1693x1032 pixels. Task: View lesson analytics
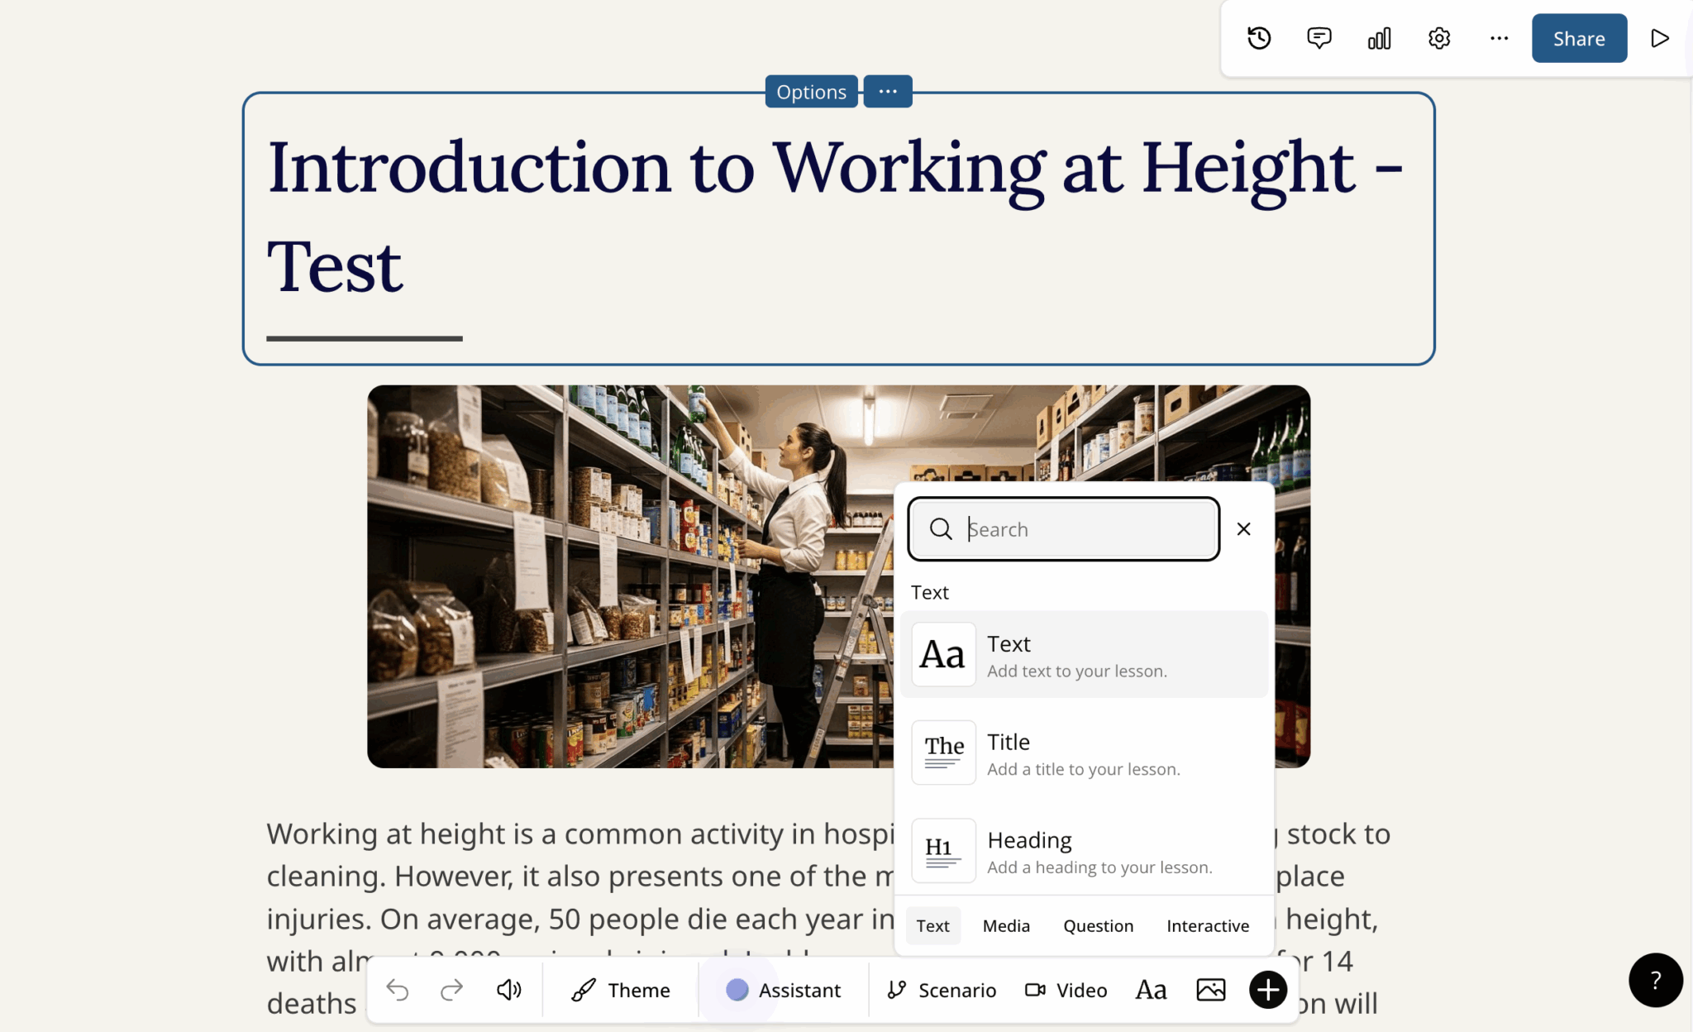[x=1378, y=37]
